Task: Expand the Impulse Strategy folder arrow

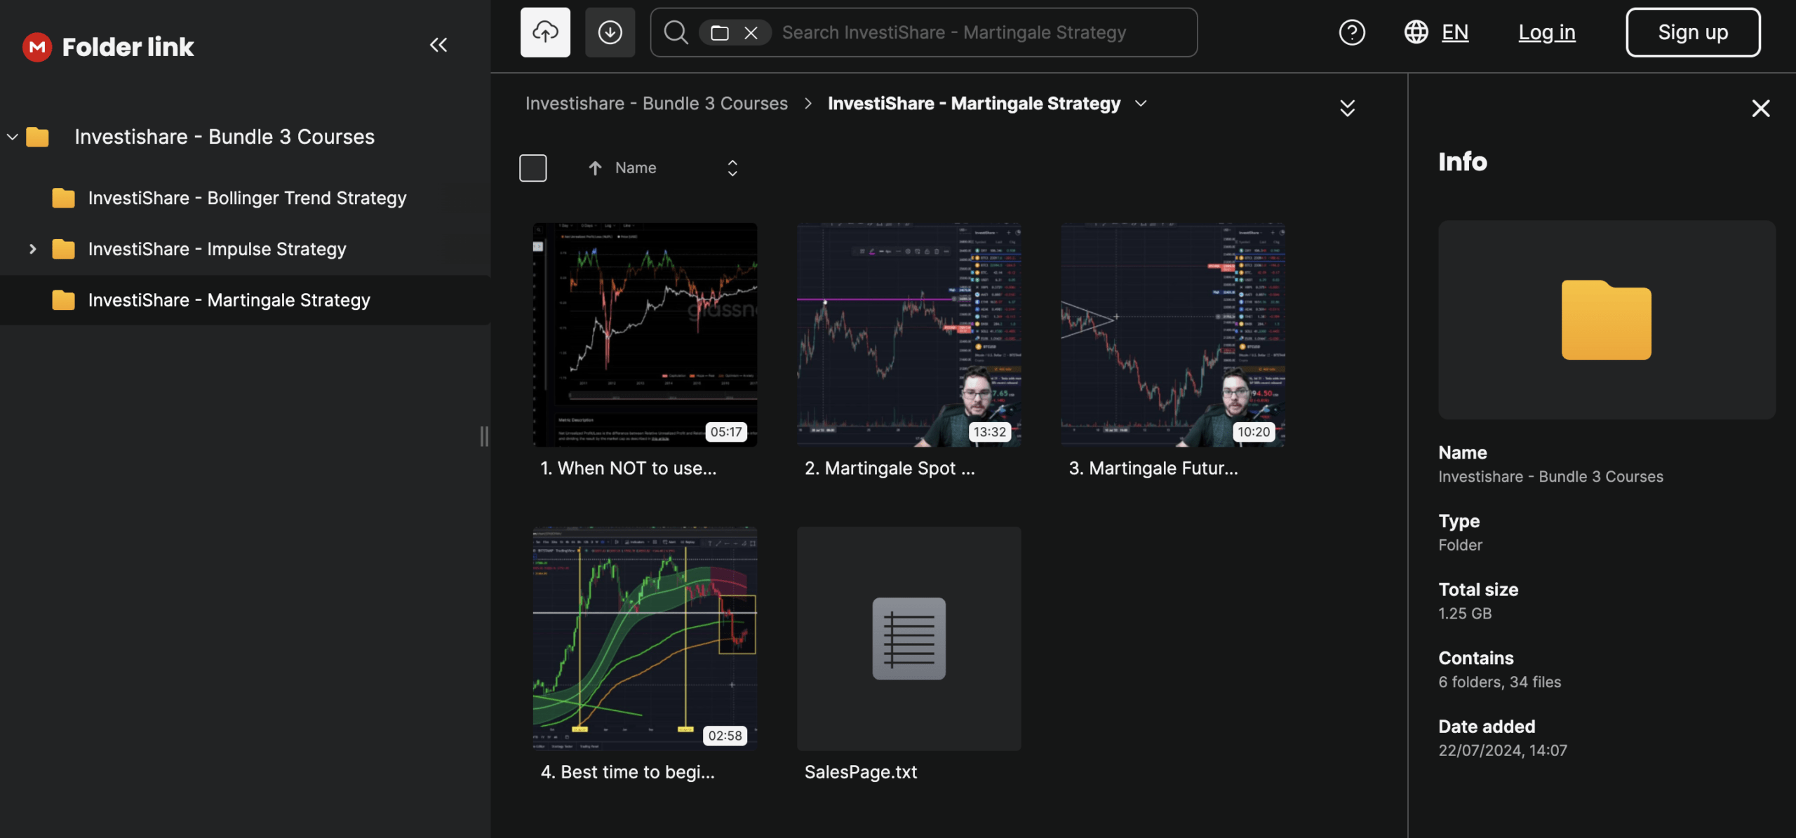Action: pos(32,249)
